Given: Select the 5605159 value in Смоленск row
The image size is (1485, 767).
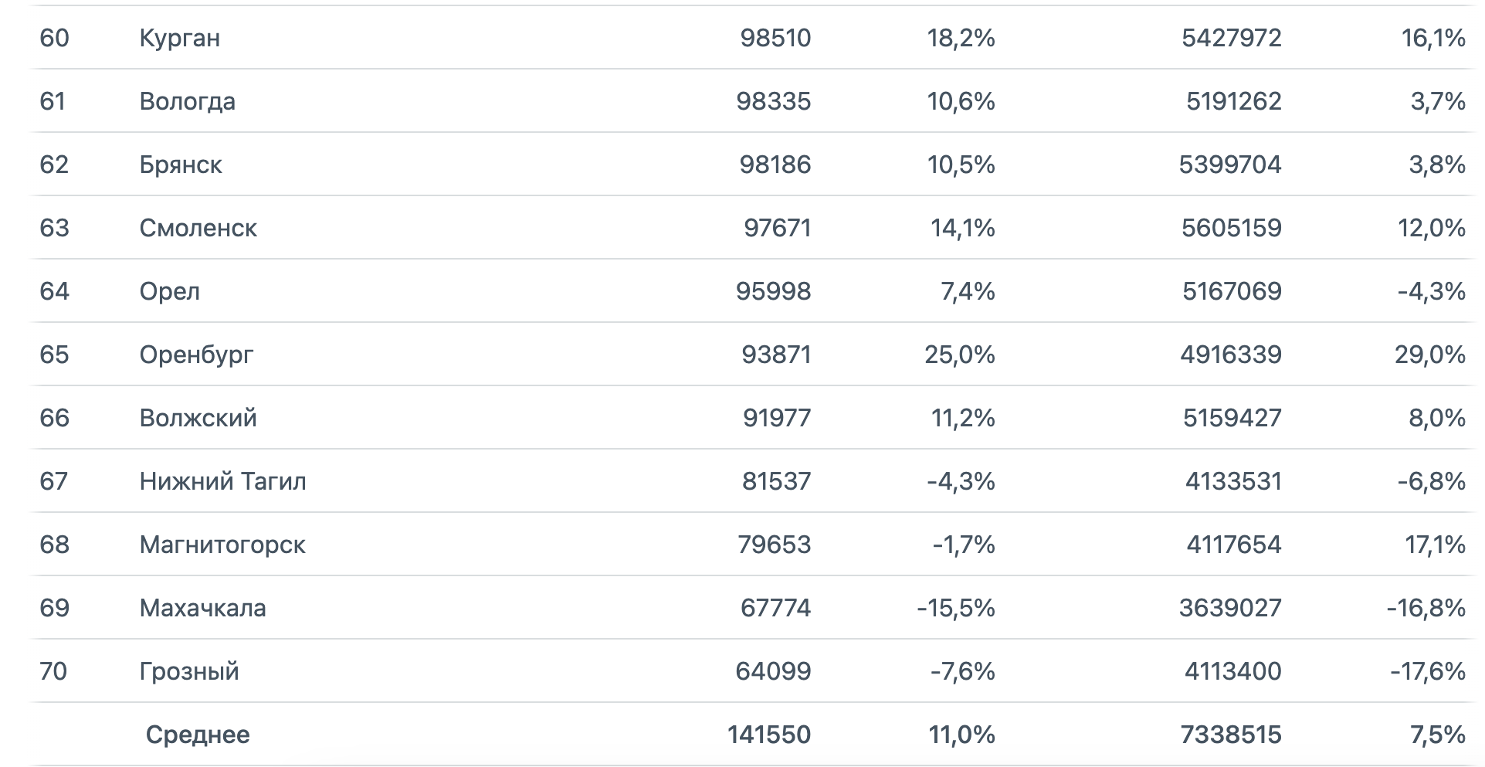Looking at the screenshot, I should click(1231, 228).
